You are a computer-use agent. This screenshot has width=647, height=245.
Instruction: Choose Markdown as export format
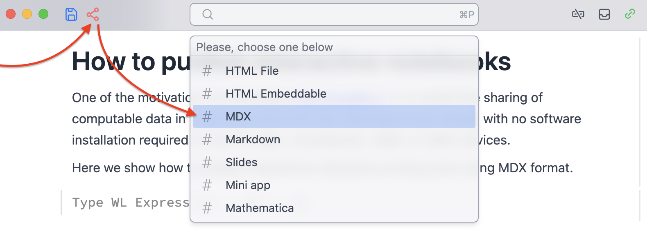pos(253,140)
